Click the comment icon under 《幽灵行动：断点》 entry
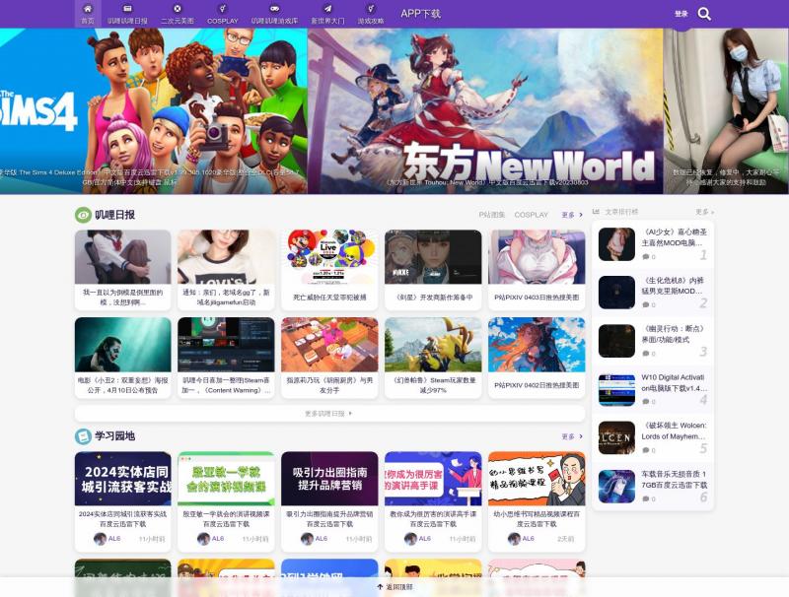The height and width of the screenshot is (597, 789). click(646, 354)
